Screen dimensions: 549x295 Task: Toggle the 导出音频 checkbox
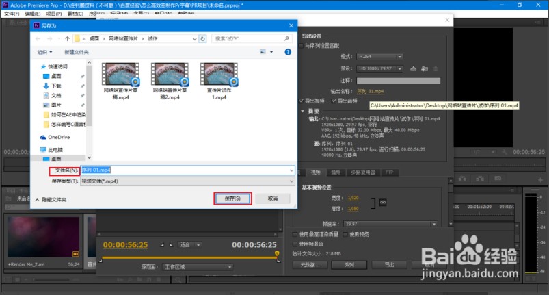pos(334,100)
